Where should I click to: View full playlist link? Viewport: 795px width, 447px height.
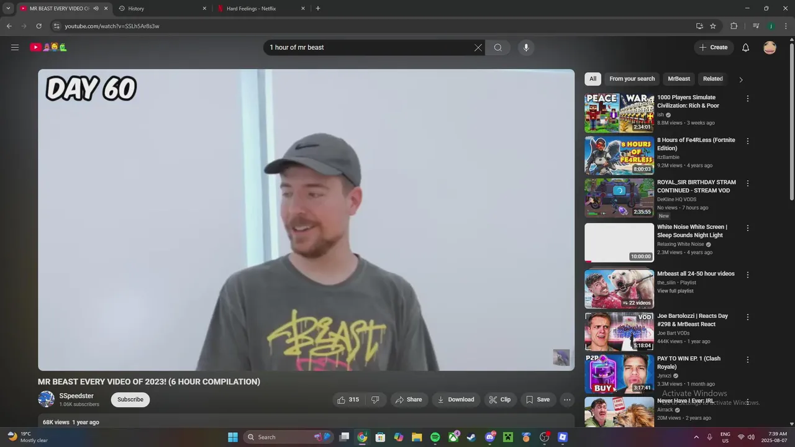[x=675, y=291]
